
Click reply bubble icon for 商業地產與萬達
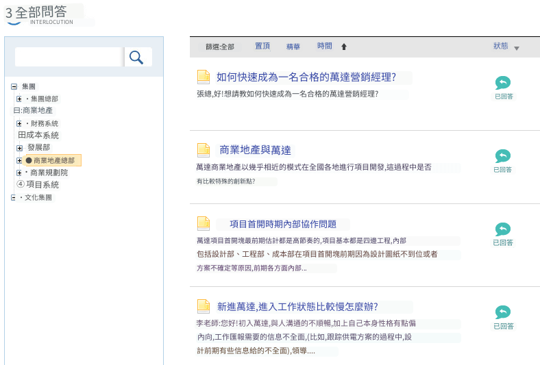(503, 156)
